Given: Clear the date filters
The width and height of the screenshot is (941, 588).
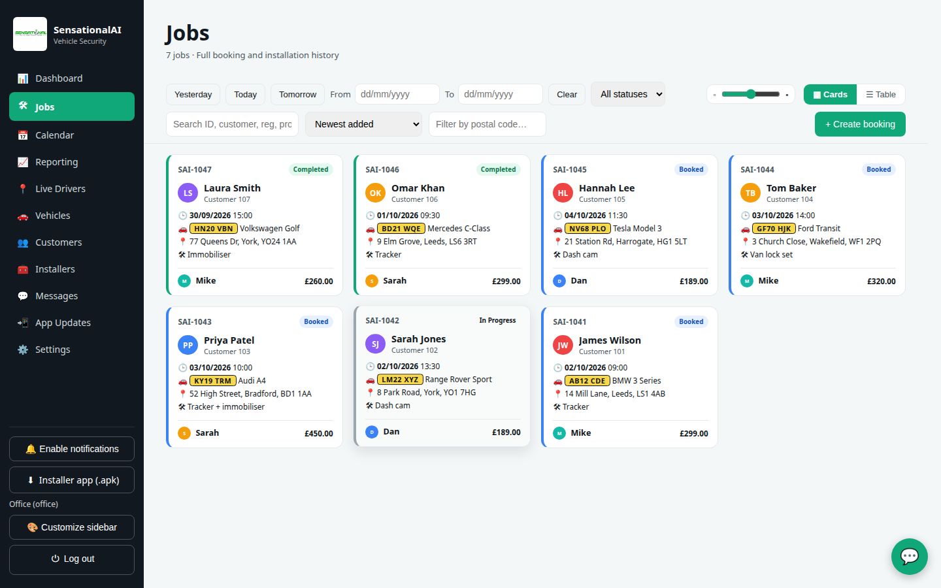Looking at the screenshot, I should (x=567, y=95).
